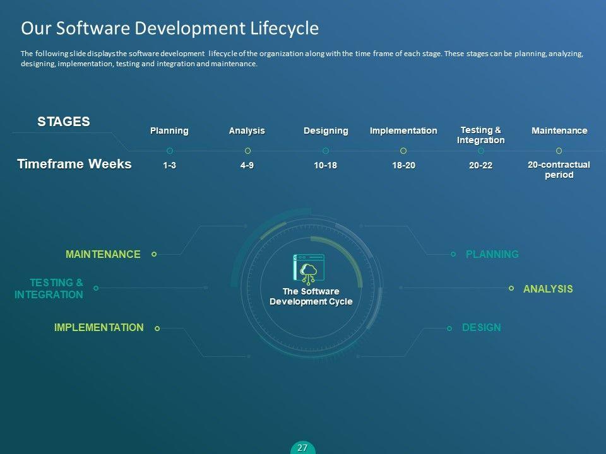606x454 pixels.
Task: Click the timeline dot under Designing
Action: click(x=326, y=151)
